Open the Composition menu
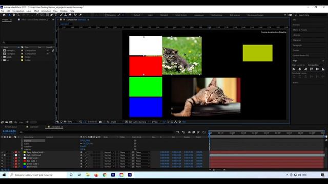The height and width of the screenshot is (184, 328). point(18,11)
